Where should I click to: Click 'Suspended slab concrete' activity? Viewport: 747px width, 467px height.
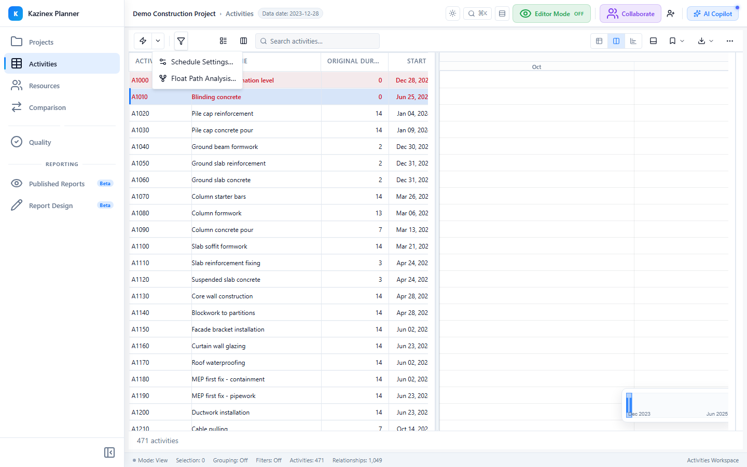(226, 280)
